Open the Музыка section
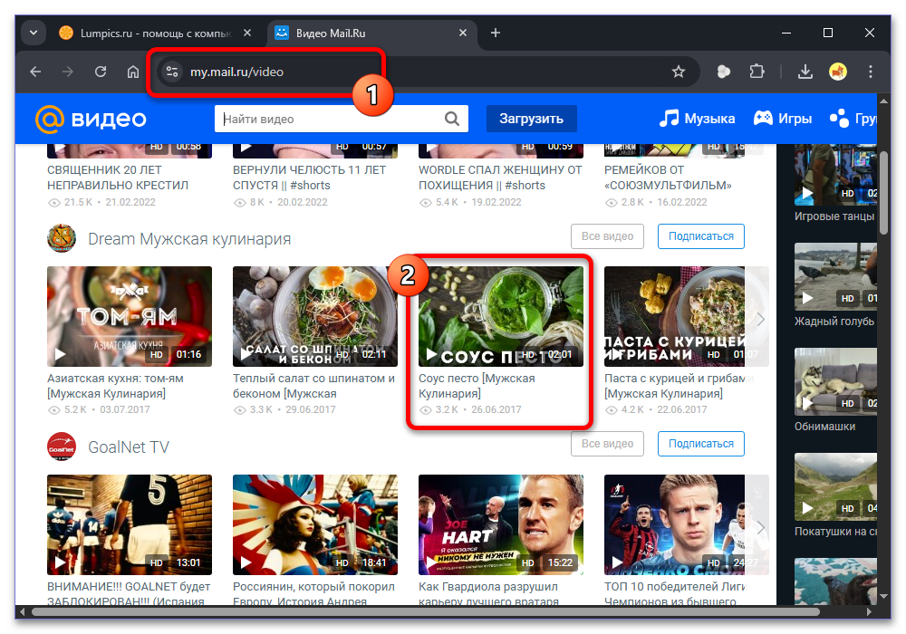The height and width of the screenshot is (634, 906). coord(698,119)
